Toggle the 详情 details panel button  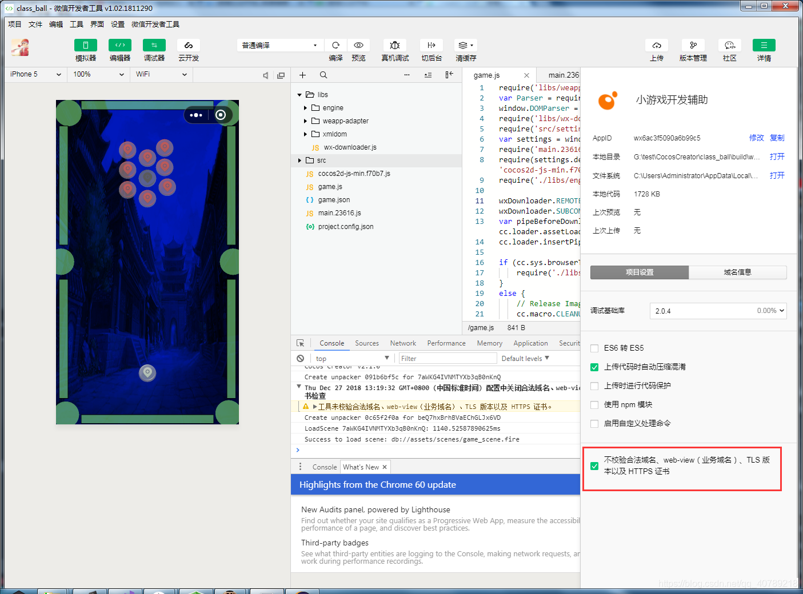(x=764, y=45)
